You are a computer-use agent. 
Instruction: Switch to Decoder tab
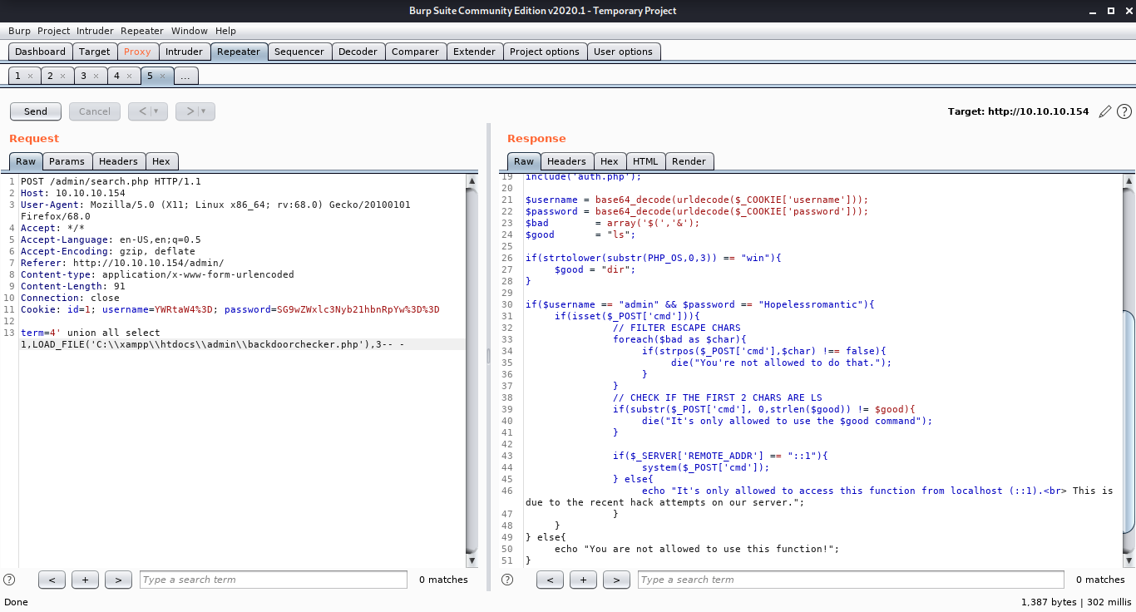358,52
